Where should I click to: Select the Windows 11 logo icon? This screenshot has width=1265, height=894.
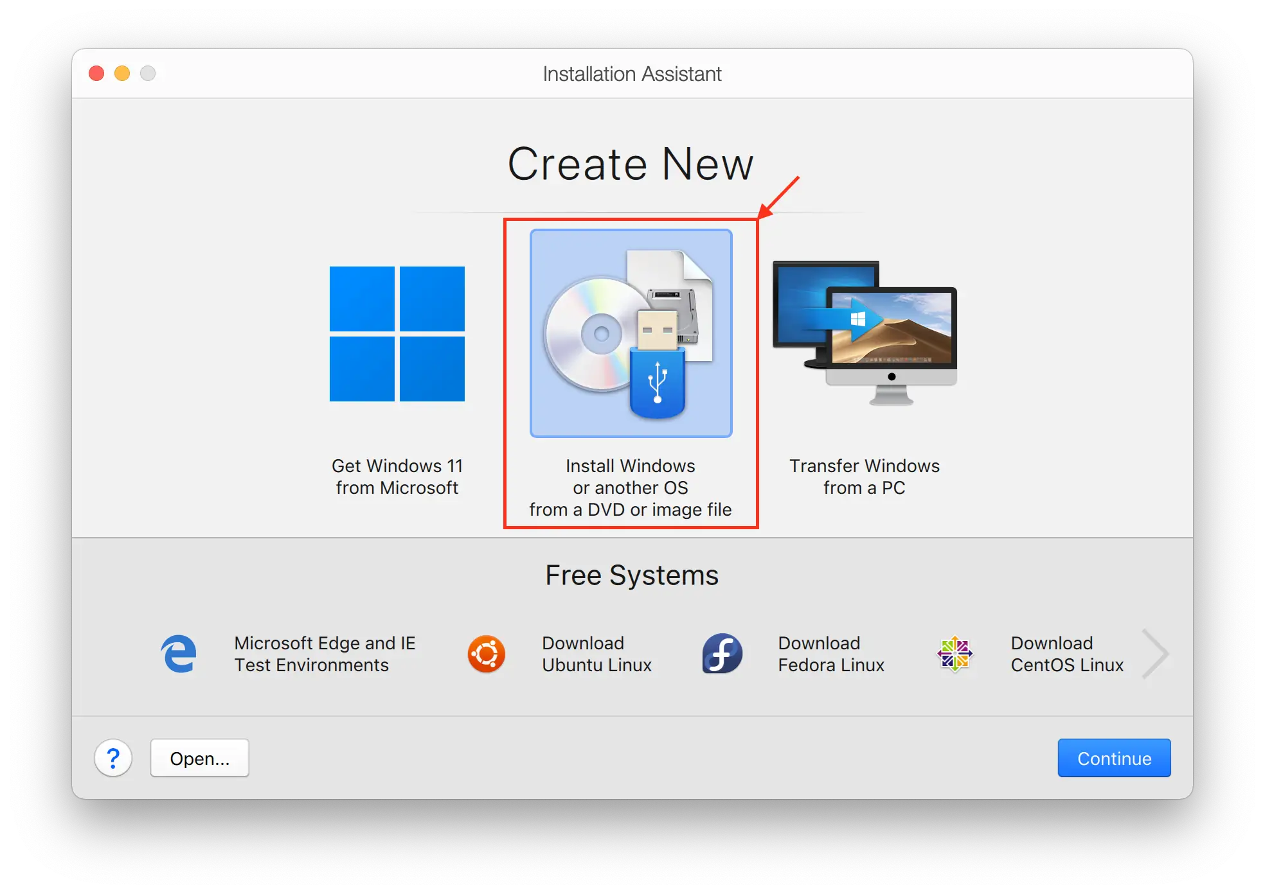(x=397, y=334)
